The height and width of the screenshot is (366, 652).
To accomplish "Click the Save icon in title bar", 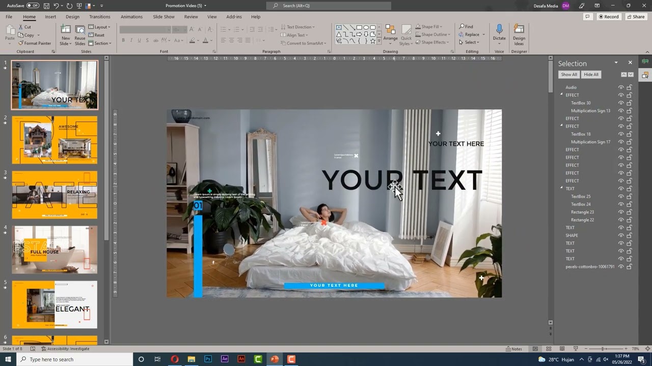I will (46, 6).
